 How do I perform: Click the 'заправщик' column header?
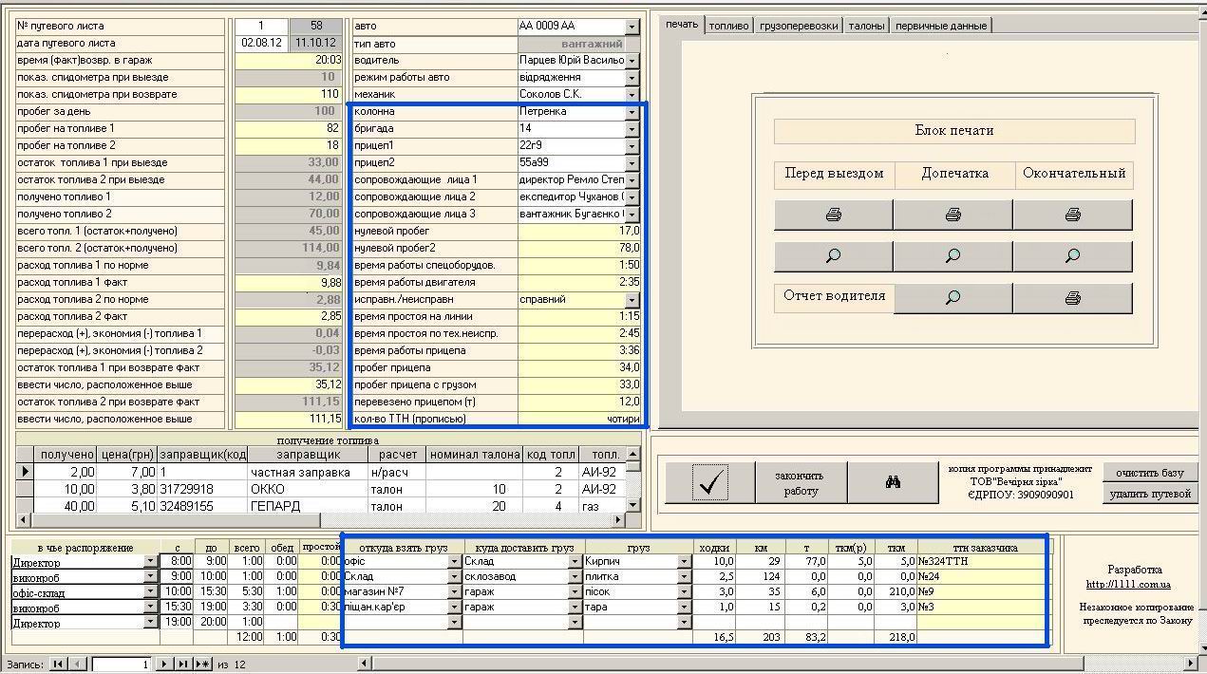308,455
